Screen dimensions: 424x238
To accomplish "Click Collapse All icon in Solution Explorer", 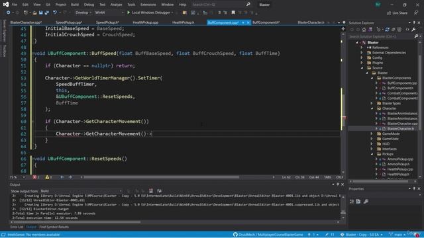I will click(393, 29).
